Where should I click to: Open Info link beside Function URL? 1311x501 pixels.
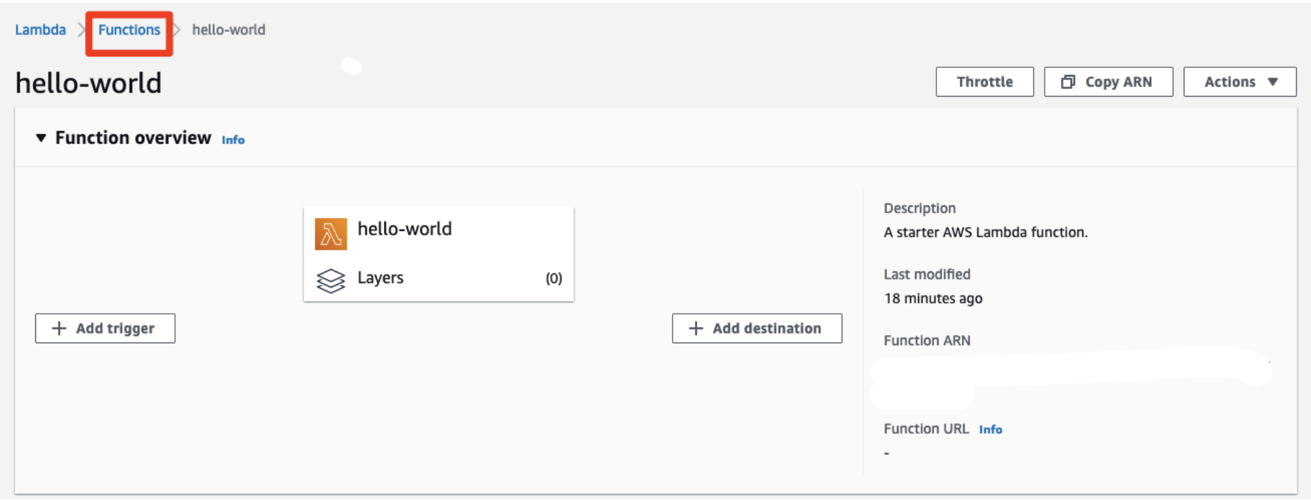[990, 429]
